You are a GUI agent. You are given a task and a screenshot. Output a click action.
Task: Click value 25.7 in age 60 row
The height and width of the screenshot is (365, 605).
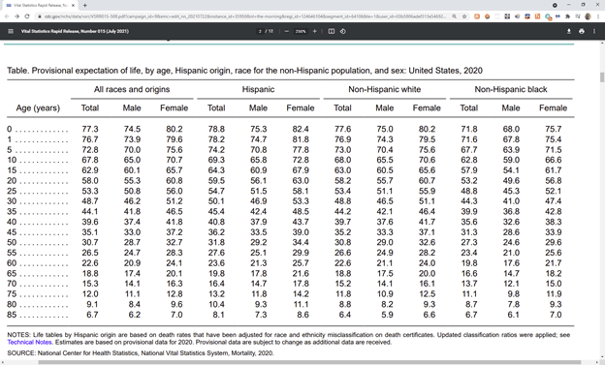[301, 263]
